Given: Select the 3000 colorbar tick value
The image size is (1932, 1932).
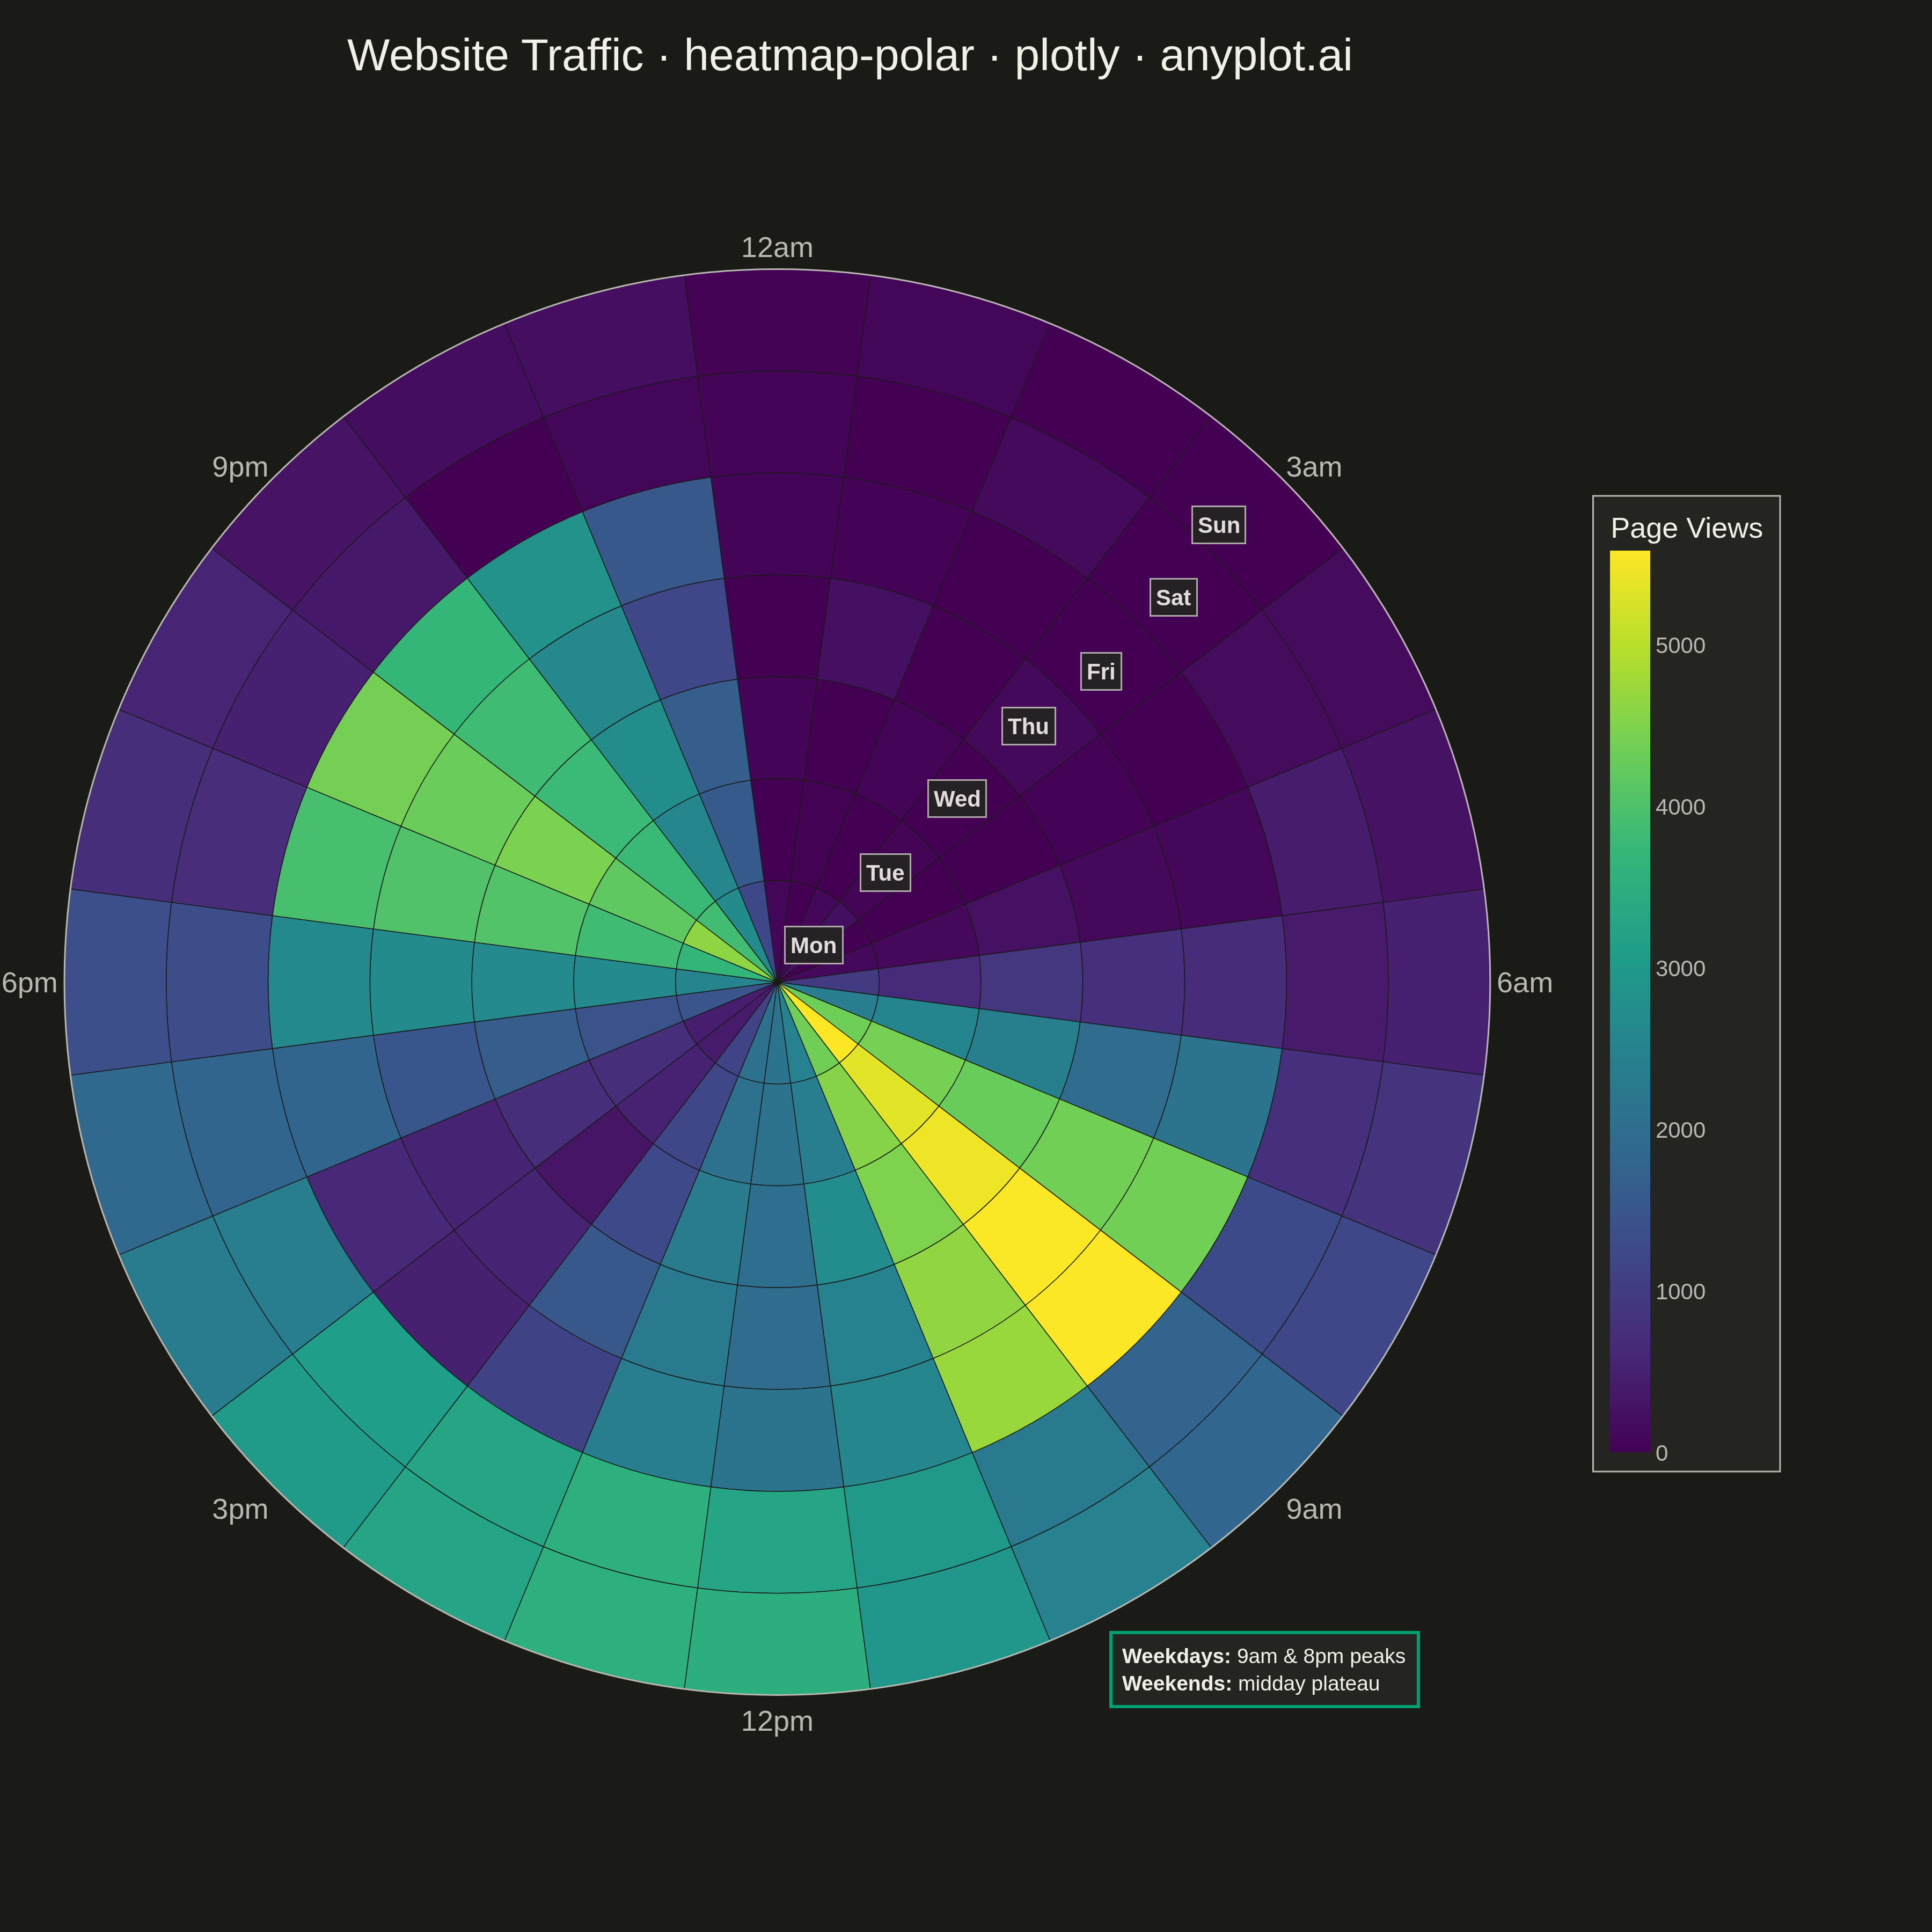Looking at the screenshot, I should point(1680,969).
